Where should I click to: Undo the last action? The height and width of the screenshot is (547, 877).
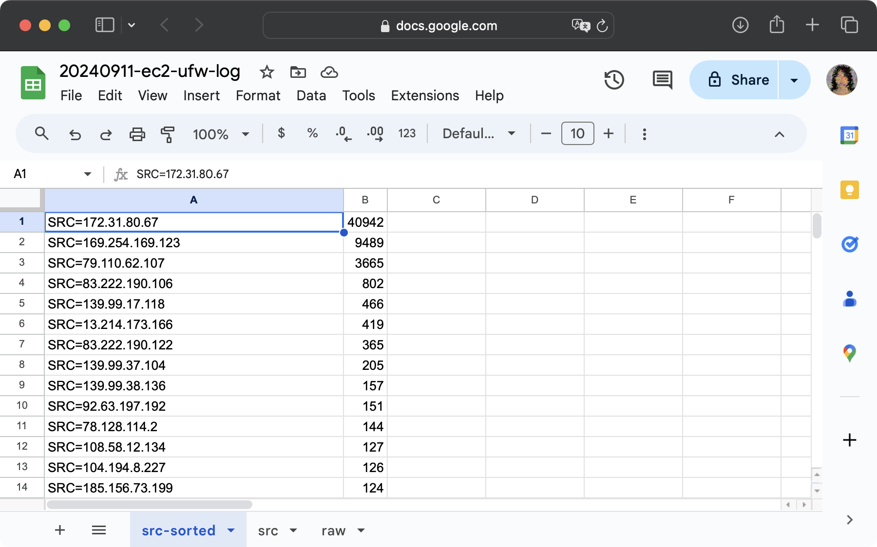pyautogui.click(x=75, y=134)
